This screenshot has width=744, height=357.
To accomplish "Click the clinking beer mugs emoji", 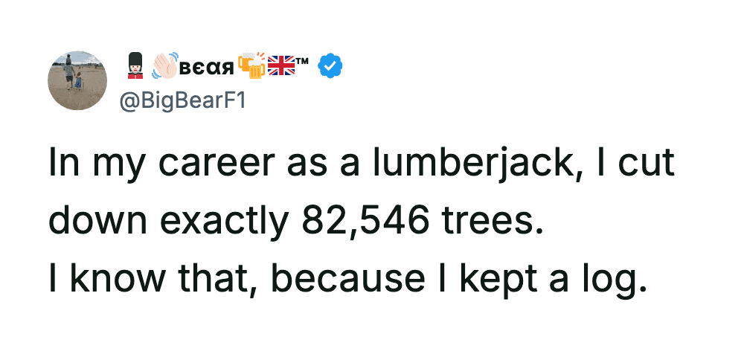I will pyautogui.click(x=251, y=66).
